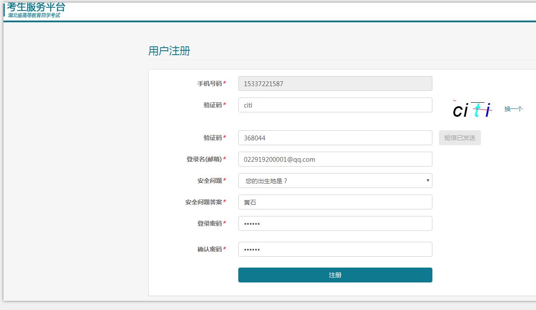Click the SMS verification code field showing 368044
536x310 pixels.
(x=335, y=137)
